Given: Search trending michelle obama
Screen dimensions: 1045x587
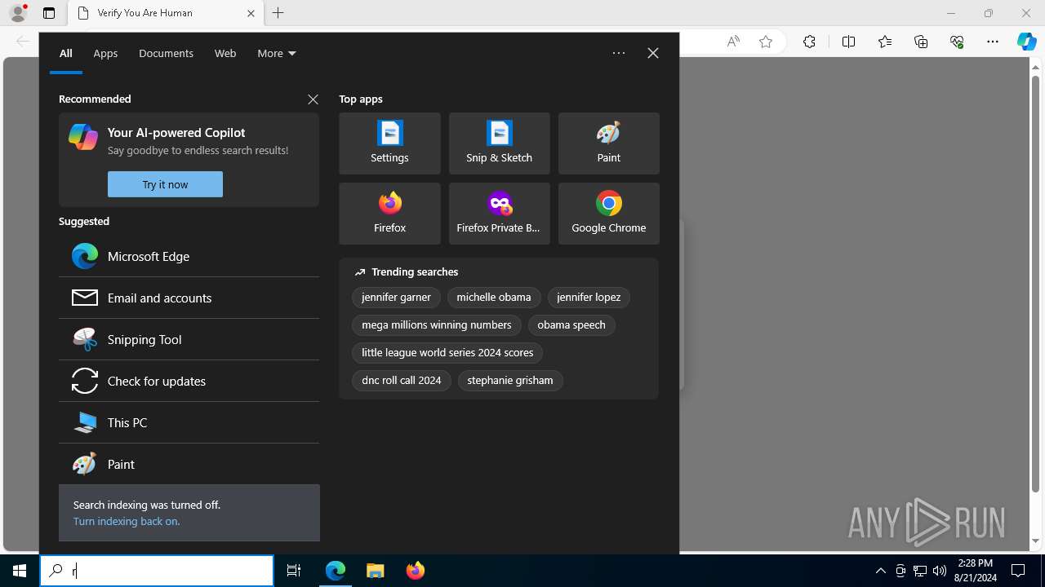Looking at the screenshot, I should point(494,298).
